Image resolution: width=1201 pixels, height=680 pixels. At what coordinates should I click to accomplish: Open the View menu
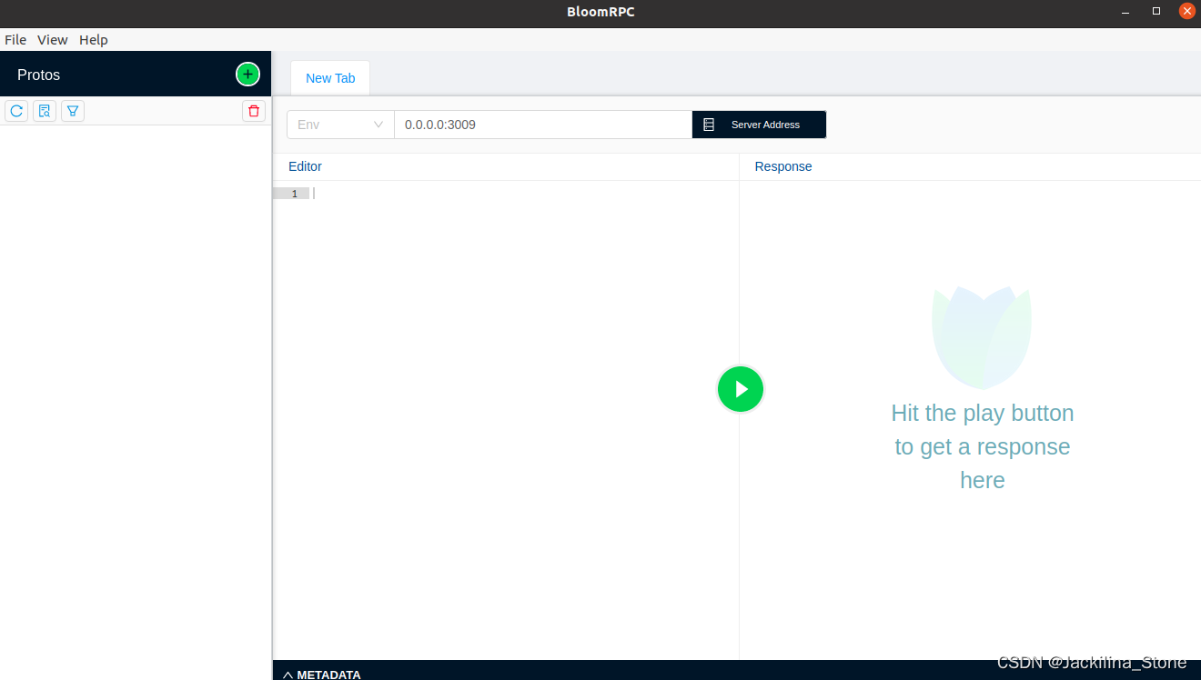(x=53, y=40)
